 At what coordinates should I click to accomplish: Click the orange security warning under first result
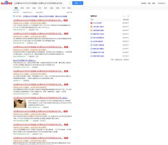(x=30, y=23)
